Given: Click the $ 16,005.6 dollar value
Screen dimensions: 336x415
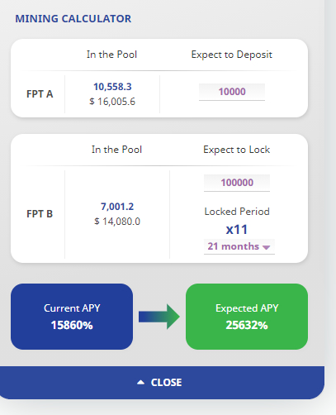Looking at the screenshot, I should pyautogui.click(x=112, y=102).
